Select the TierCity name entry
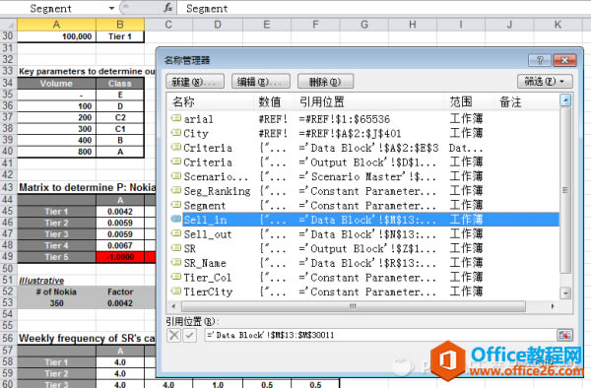This screenshot has height=388, width=591. pos(363,291)
